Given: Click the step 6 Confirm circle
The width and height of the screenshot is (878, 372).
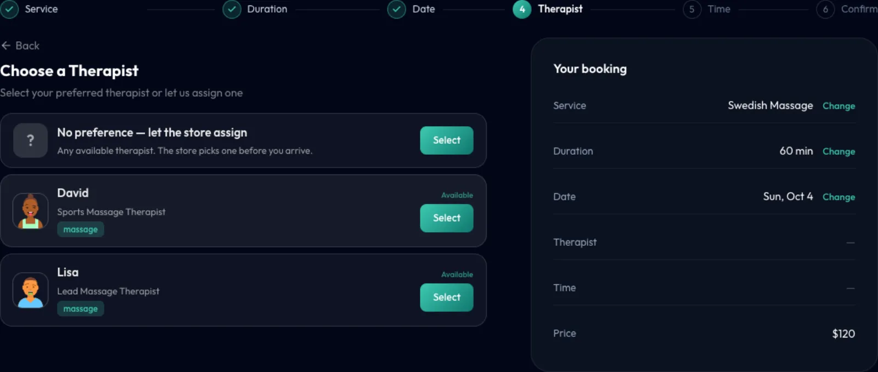Looking at the screenshot, I should [x=825, y=9].
